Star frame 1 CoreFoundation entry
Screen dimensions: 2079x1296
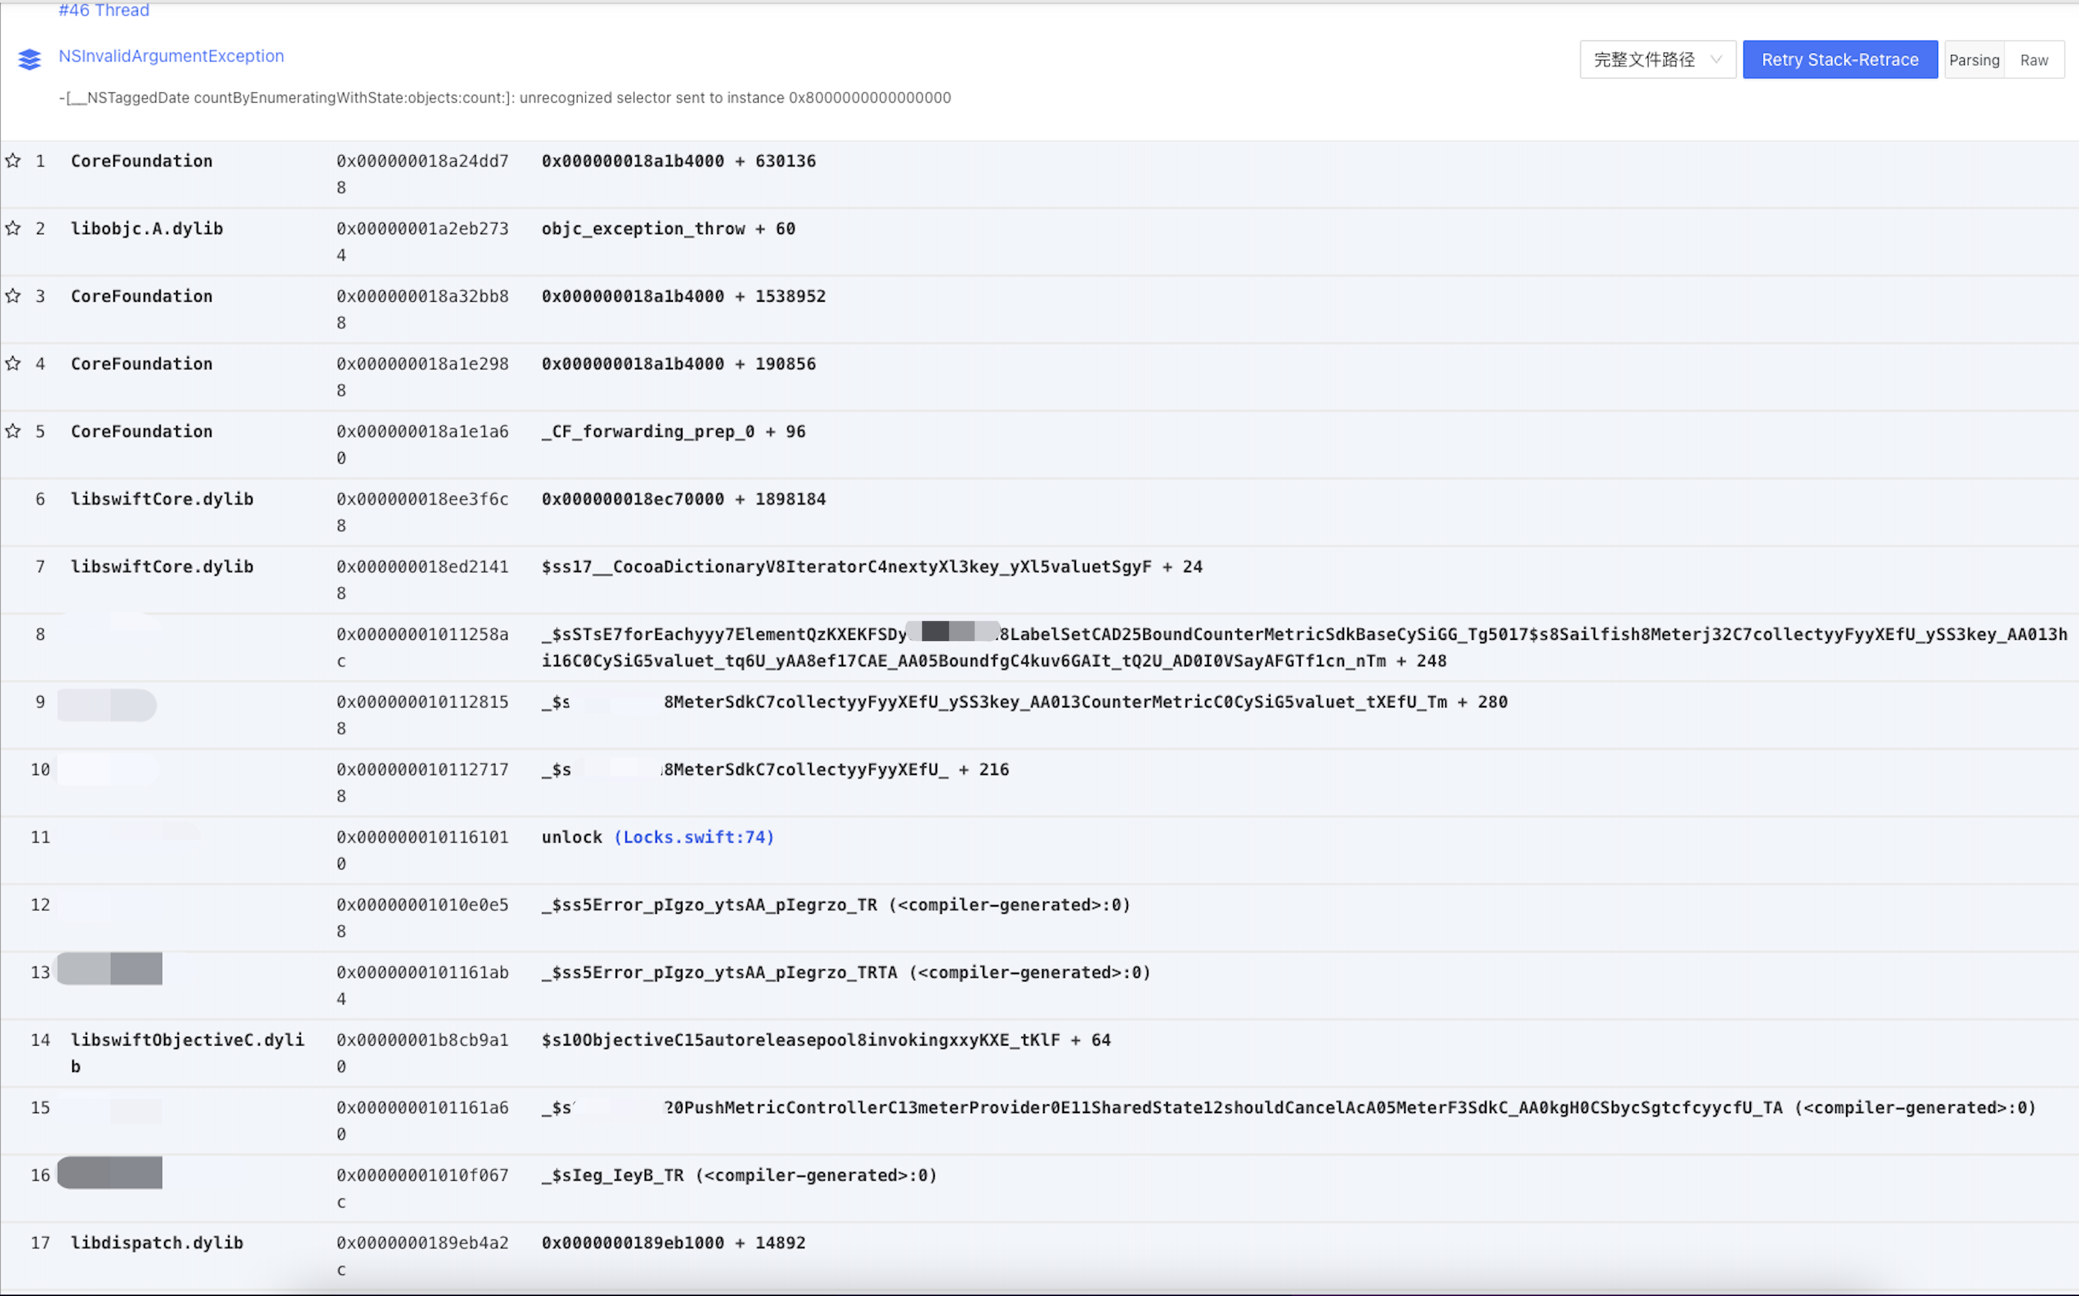click(x=12, y=160)
